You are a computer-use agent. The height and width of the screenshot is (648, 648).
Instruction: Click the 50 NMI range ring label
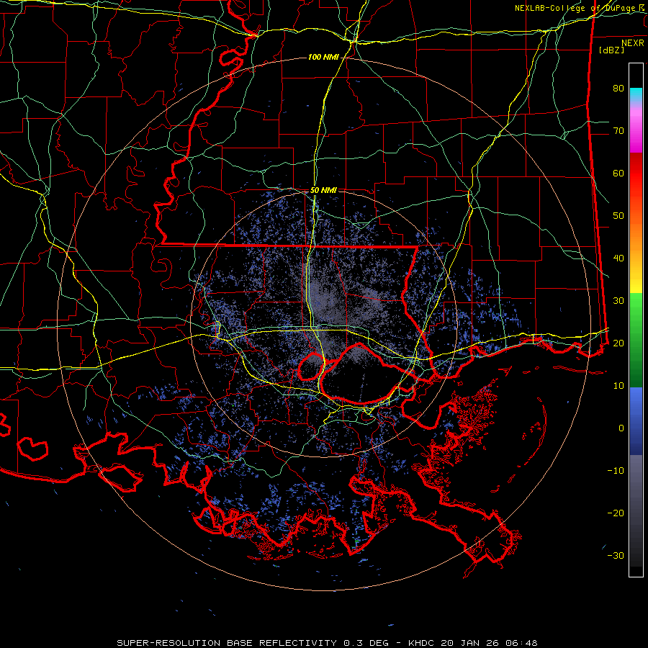pos(323,190)
